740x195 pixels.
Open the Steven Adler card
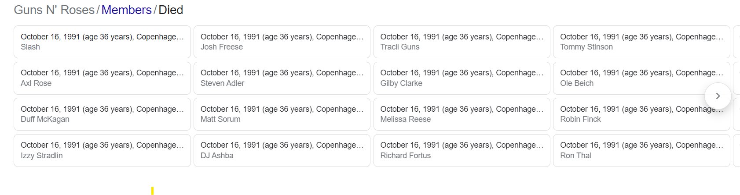pyautogui.click(x=282, y=78)
